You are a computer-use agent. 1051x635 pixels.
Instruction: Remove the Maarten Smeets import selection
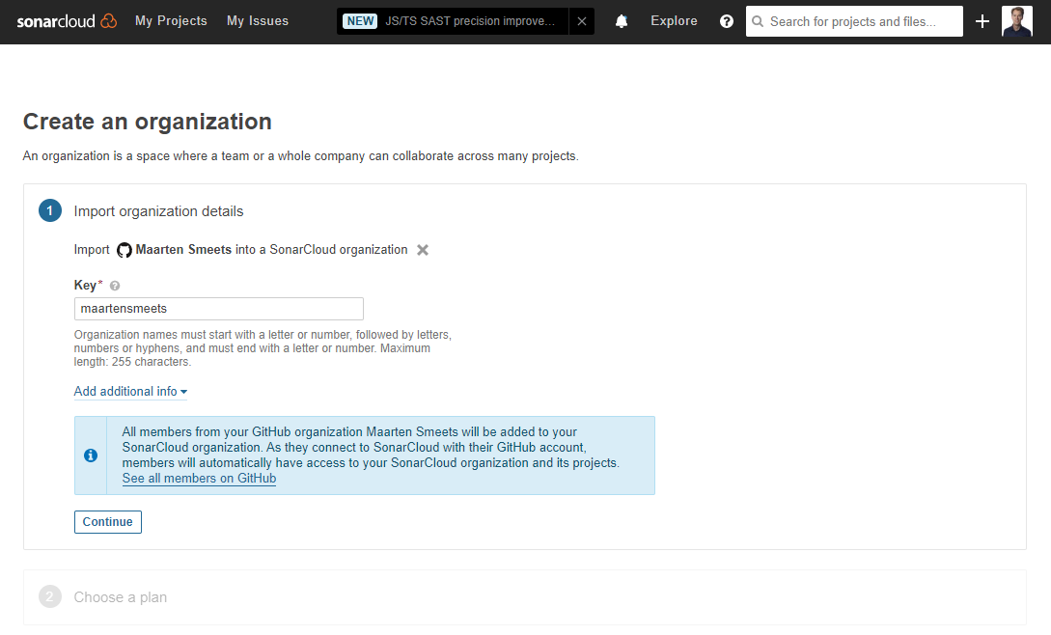(423, 250)
